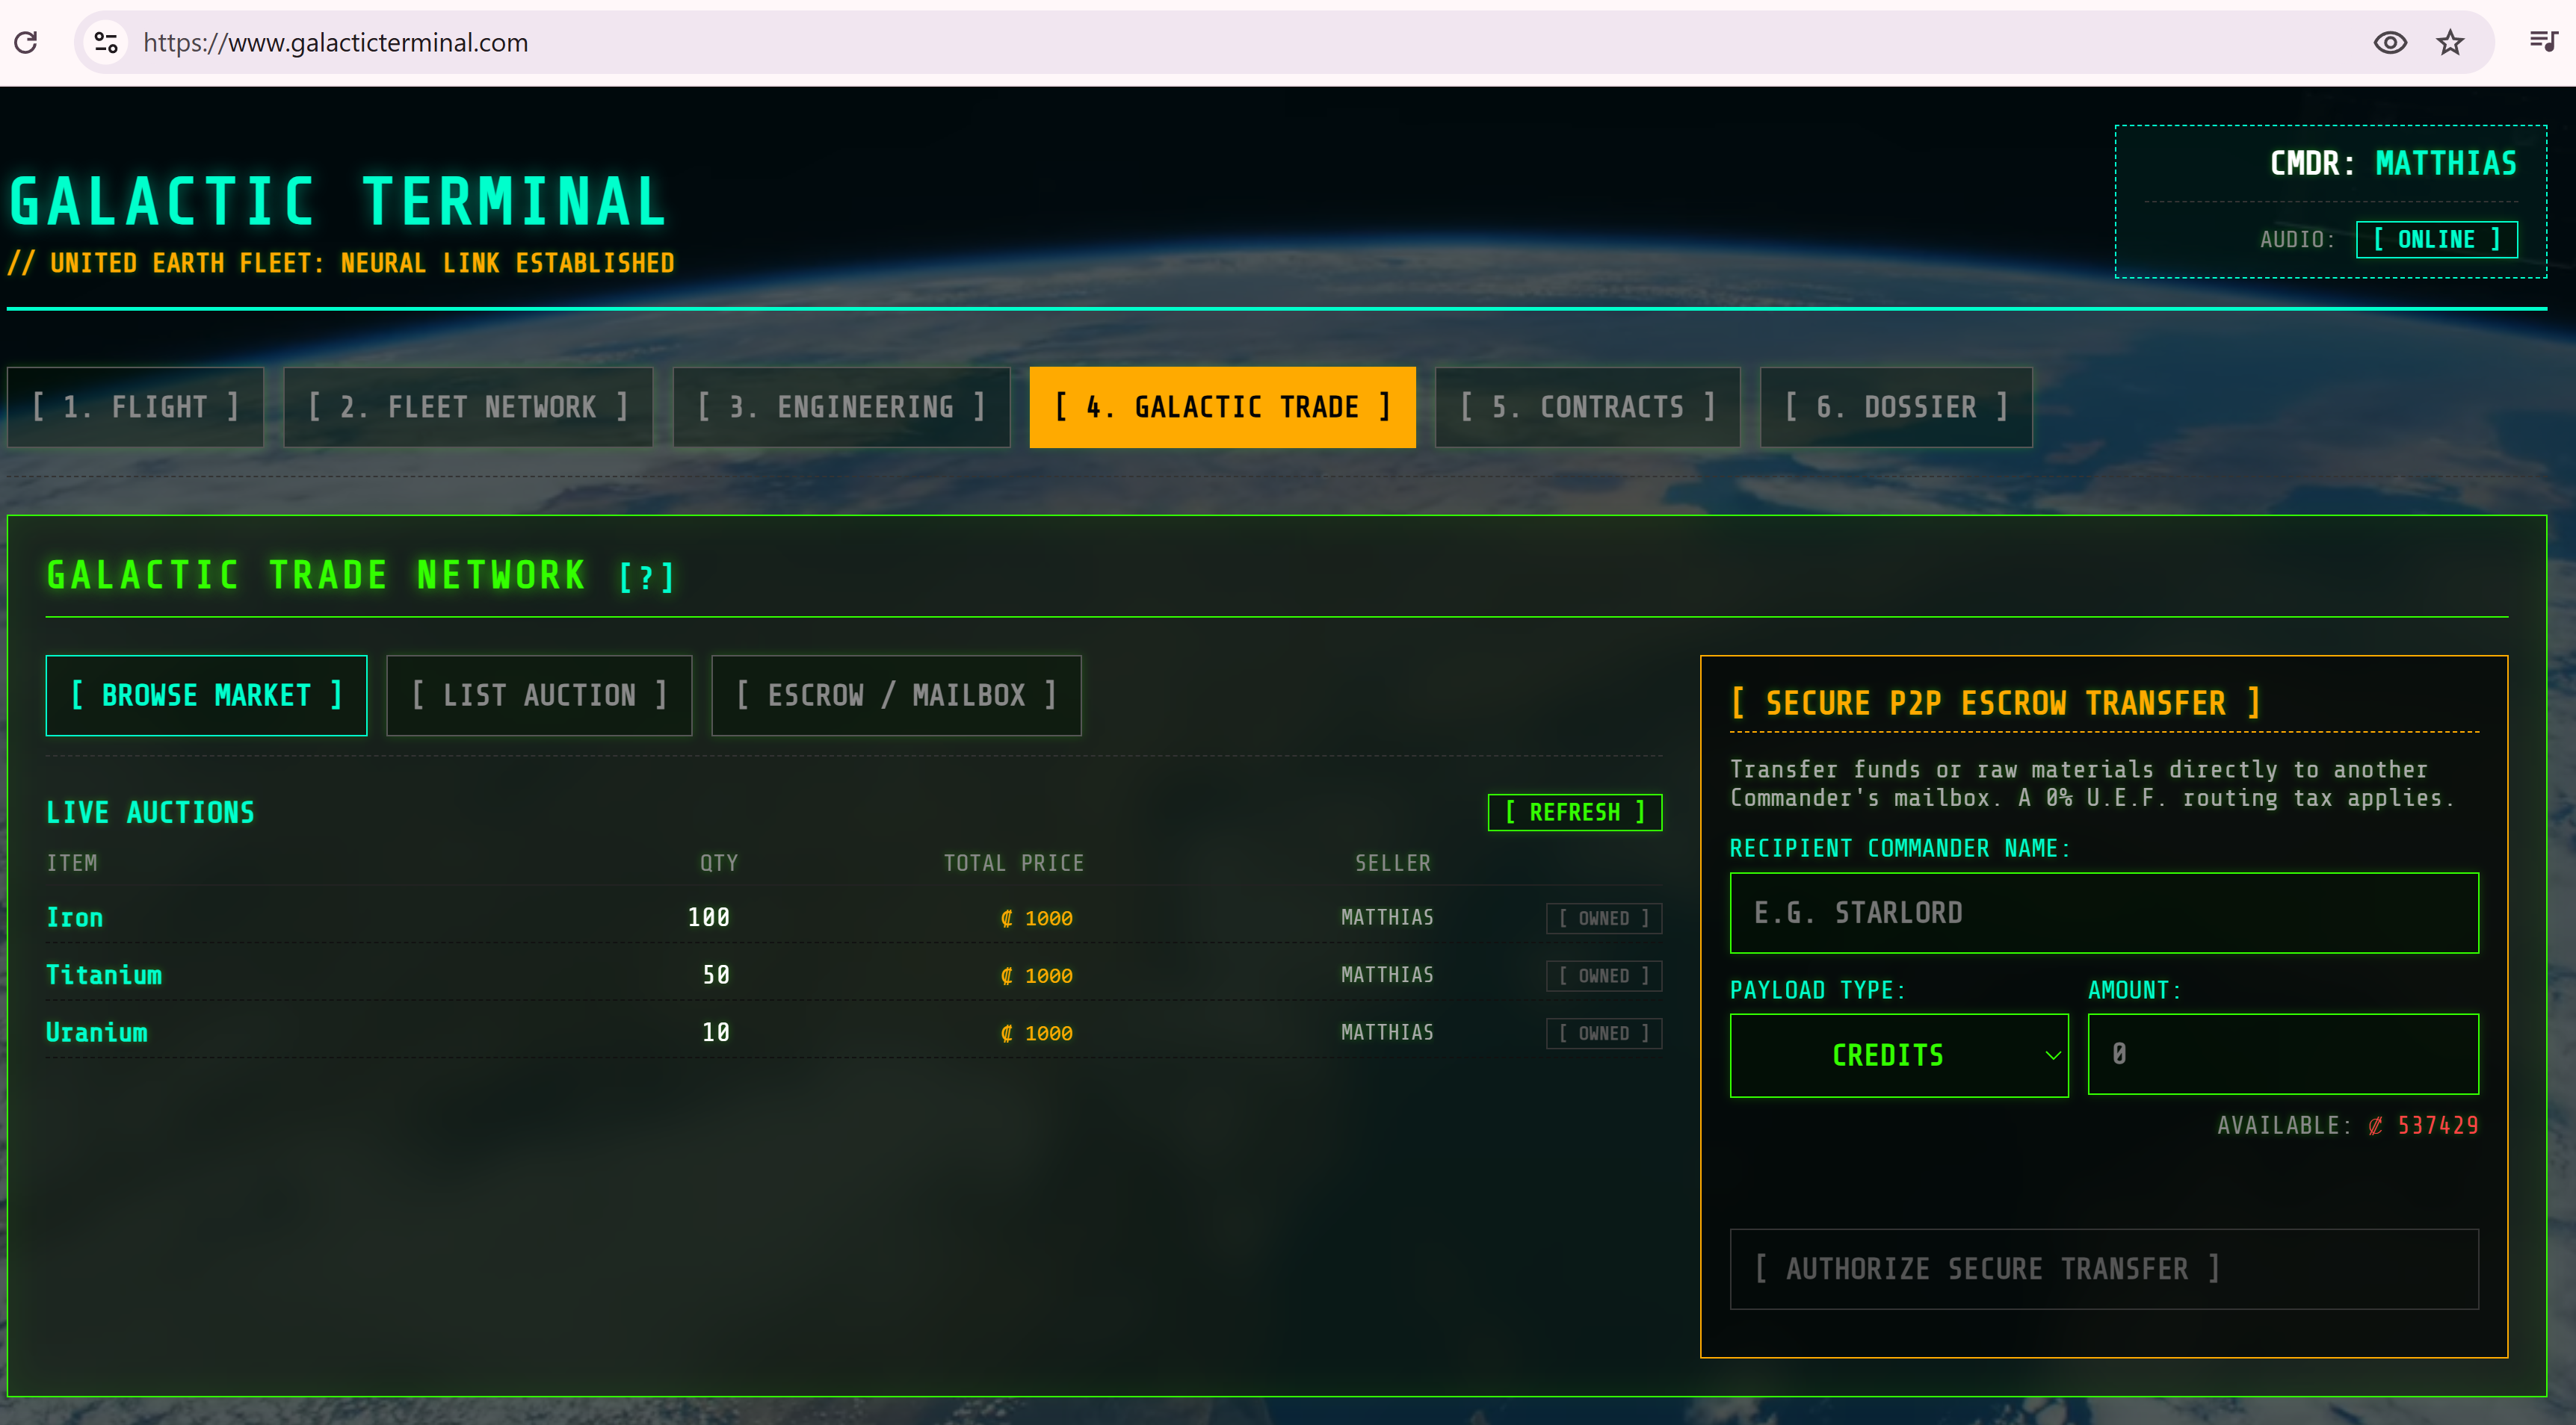Toggle the audio ONLINE switch

[2435, 240]
